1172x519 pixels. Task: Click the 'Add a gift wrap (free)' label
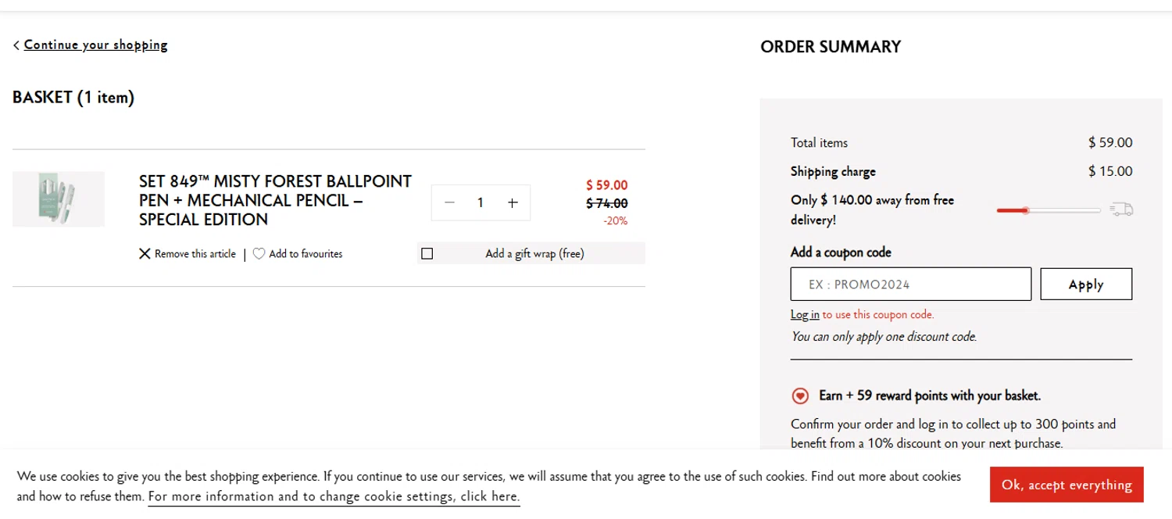click(x=534, y=253)
